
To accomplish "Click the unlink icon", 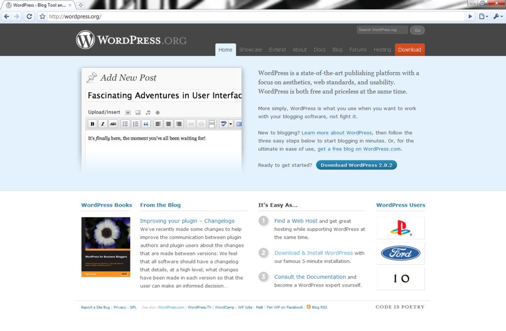I will point(201,124).
